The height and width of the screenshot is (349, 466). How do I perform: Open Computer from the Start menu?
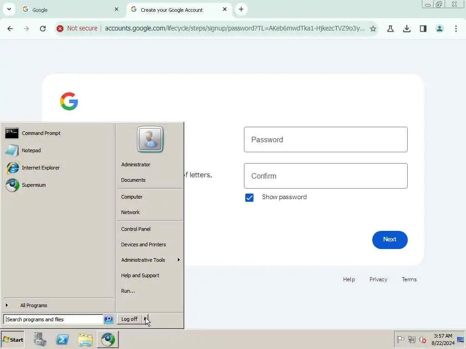150,197
